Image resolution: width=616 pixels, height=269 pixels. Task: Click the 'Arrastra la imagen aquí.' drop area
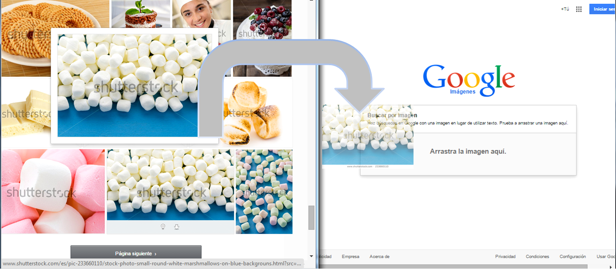click(468, 154)
